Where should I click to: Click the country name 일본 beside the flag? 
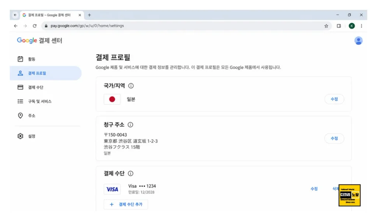[131, 99]
